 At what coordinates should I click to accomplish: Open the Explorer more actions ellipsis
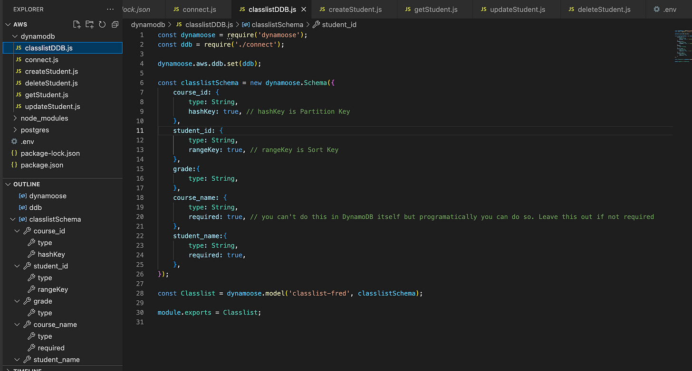(110, 9)
